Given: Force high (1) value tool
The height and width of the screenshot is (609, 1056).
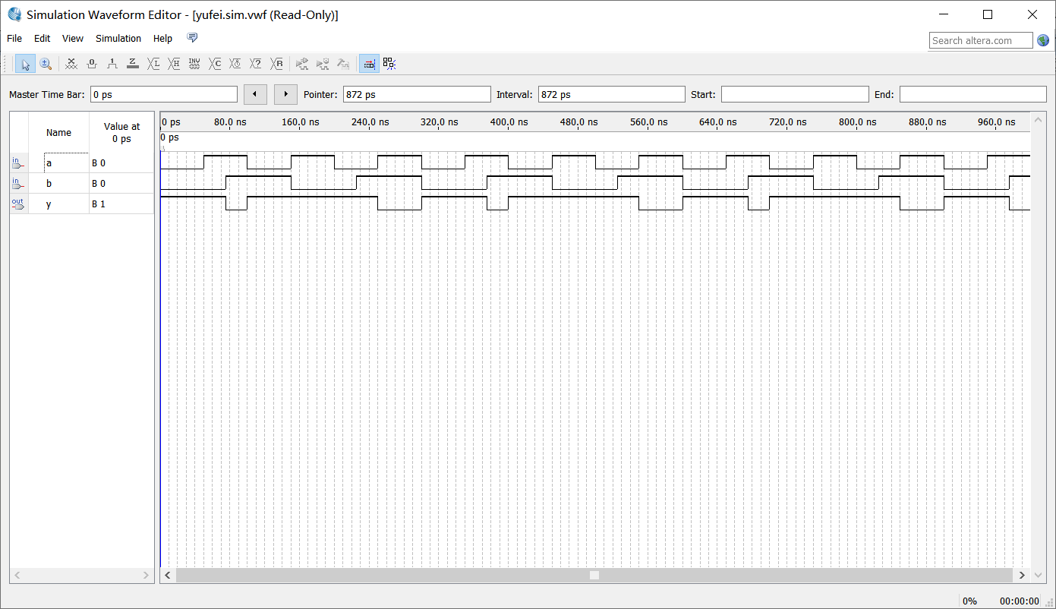Looking at the screenshot, I should (x=112, y=64).
